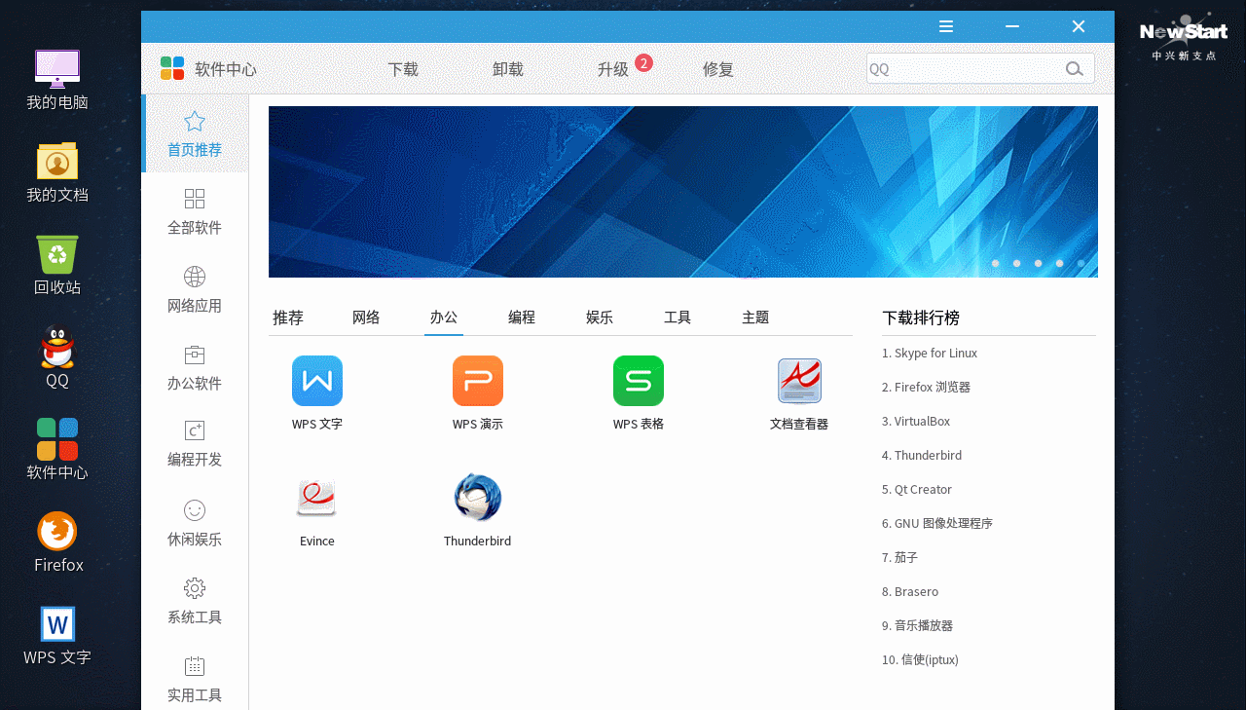Viewport: 1246px width, 710px height.
Task: Click the 软件中心 logo in header
Action: pos(172,68)
